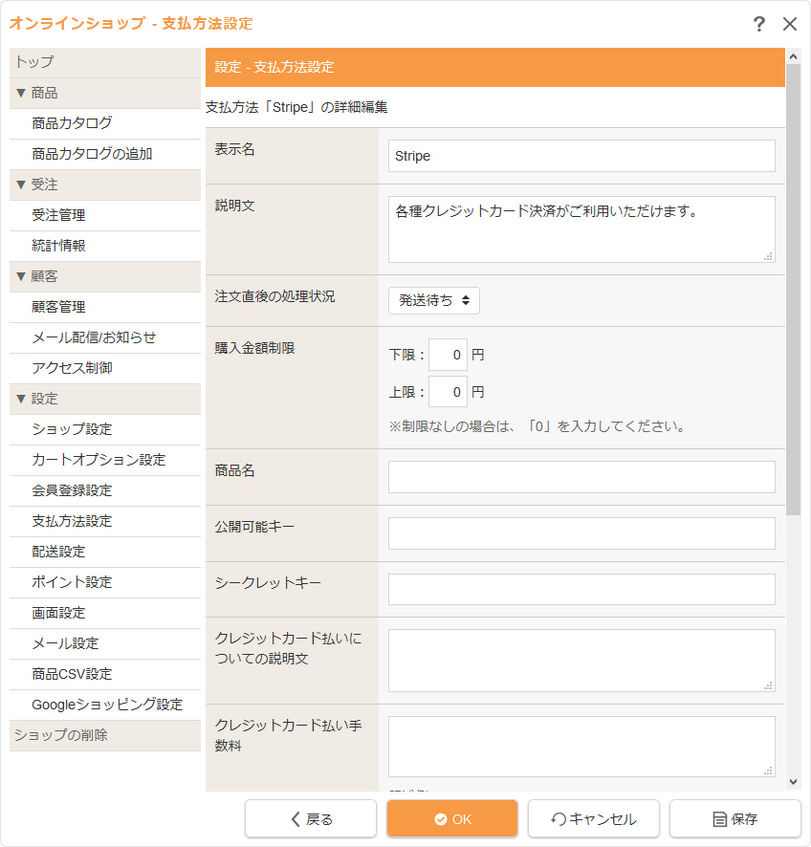The height and width of the screenshot is (847, 811).
Task: Focus the 公開可能キー text field
Action: click(x=581, y=533)
